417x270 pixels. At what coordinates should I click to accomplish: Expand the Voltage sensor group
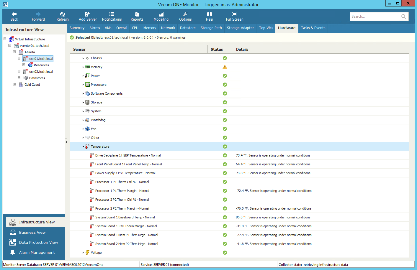[x=83, y=253]
